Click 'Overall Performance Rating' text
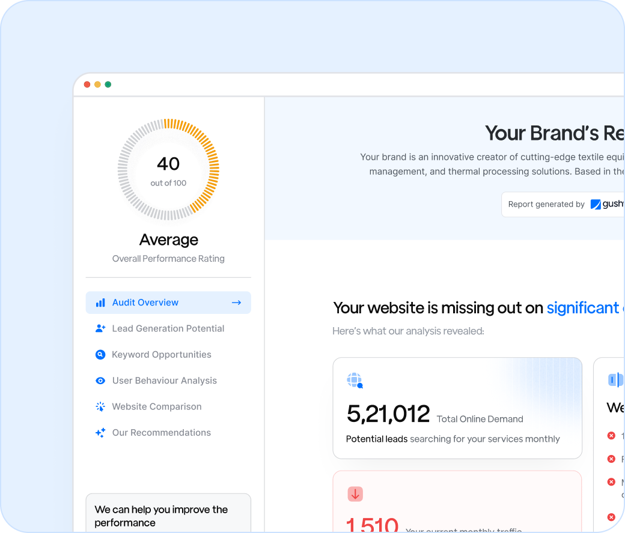Viewport: 625px width, 533px height. pyautogui.click(x=168, y=259)
